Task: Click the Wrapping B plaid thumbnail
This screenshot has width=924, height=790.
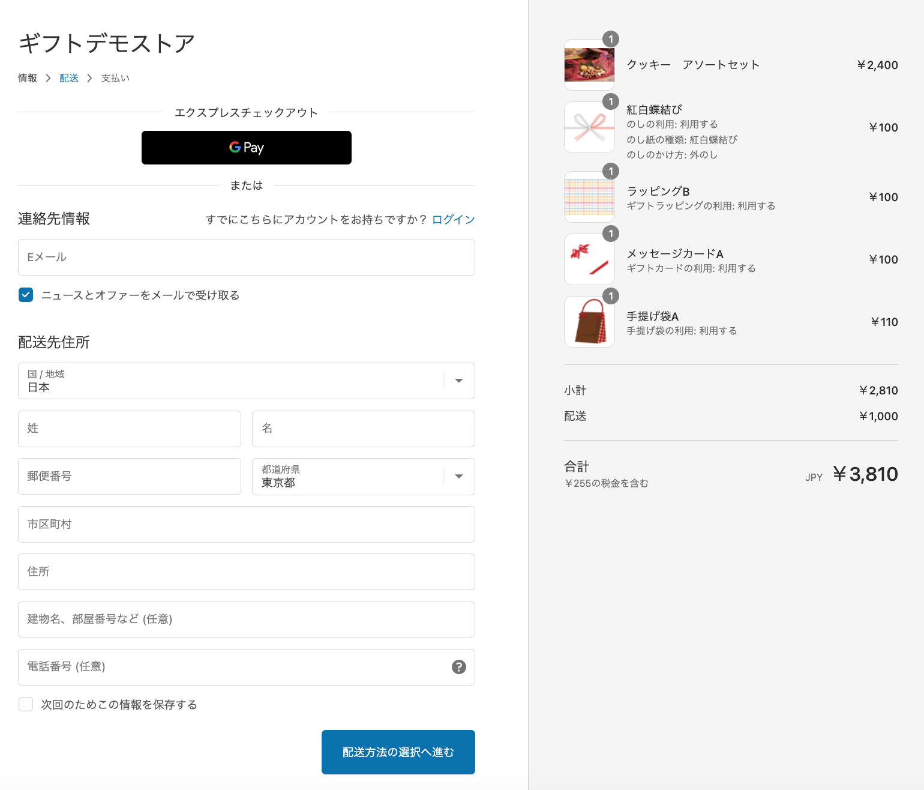Action: coord(589,197)
